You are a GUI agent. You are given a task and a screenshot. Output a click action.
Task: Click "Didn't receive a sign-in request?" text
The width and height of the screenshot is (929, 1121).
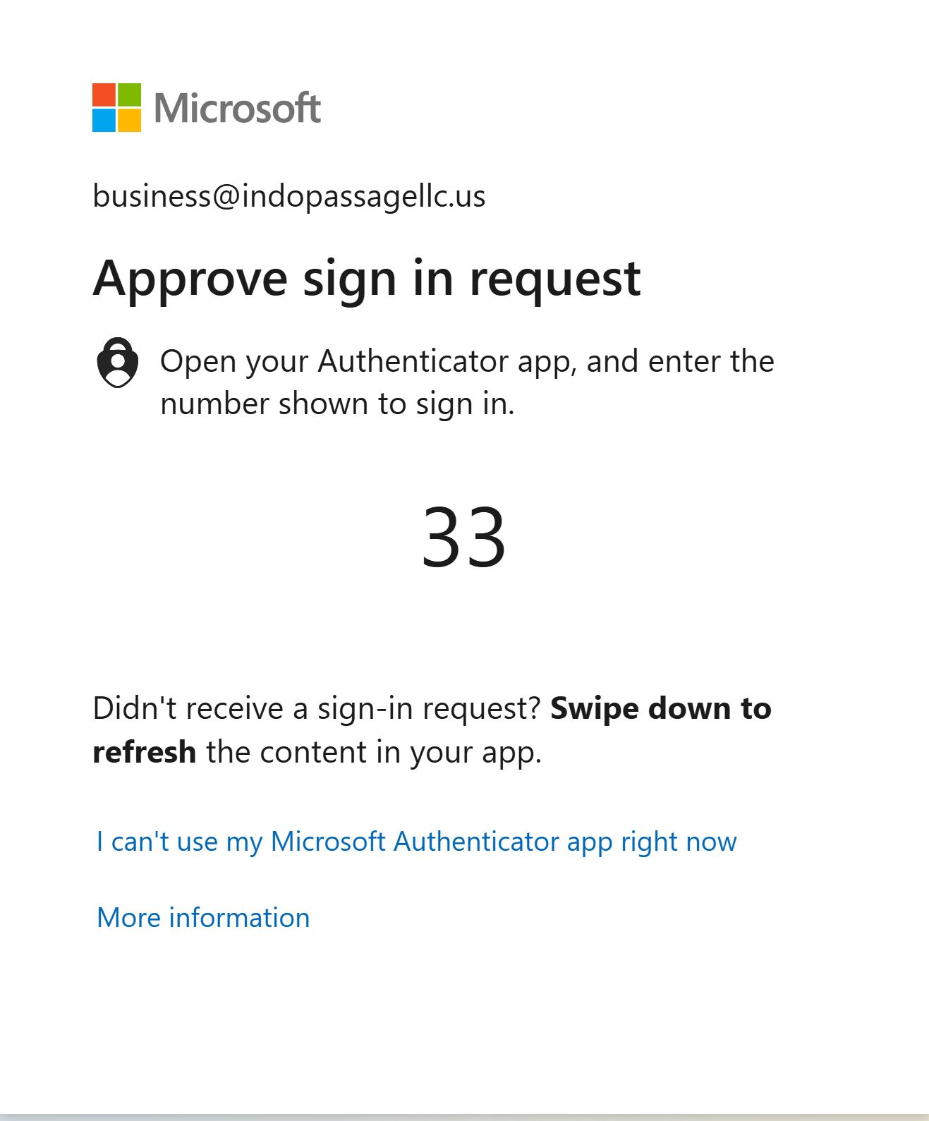pyautogui.click(x=316, y=708)
